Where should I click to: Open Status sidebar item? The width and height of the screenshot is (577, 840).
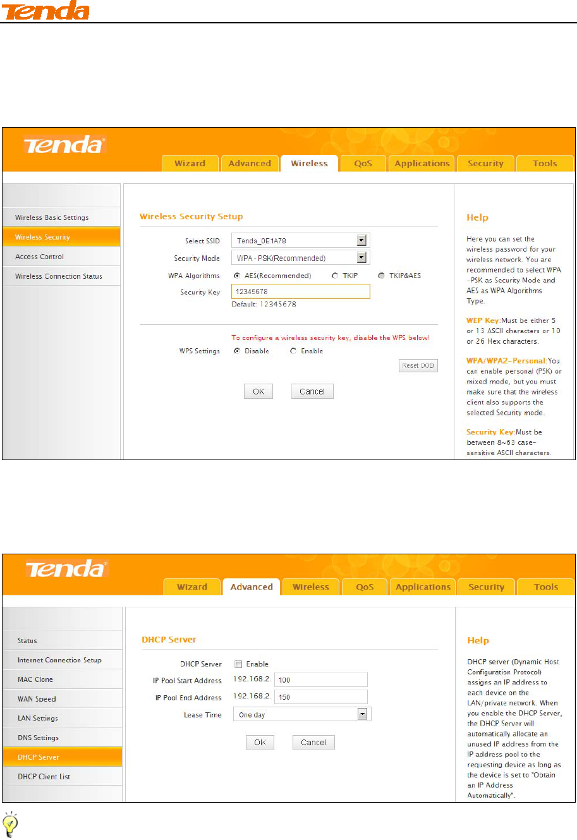[x=62, y=640]
